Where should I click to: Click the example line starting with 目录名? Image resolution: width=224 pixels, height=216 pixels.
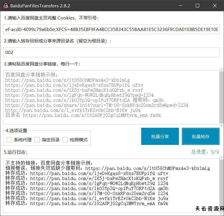pos(83,115)
